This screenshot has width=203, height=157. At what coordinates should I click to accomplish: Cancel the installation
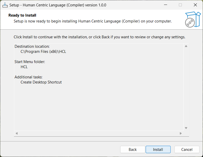point(187,150)
